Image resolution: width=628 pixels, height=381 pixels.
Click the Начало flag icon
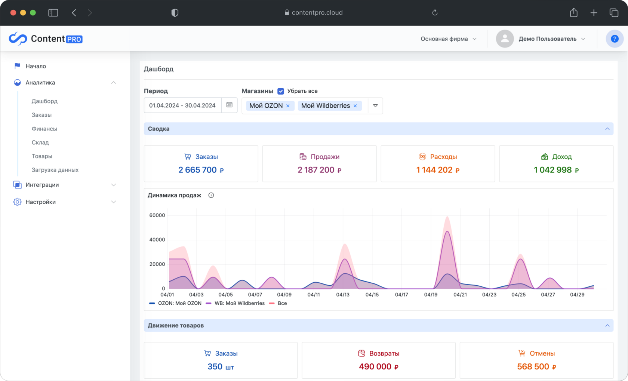17,66
